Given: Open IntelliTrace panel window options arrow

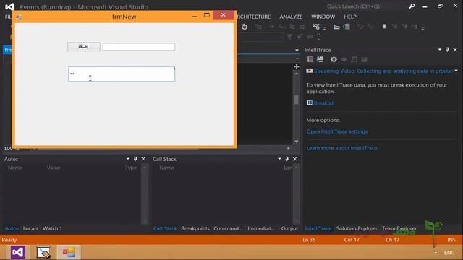Looking at the screenshot, I should tap(440, 50).
